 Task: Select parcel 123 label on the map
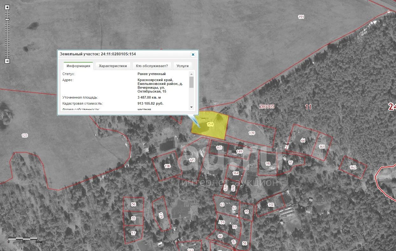pos(25,136)
